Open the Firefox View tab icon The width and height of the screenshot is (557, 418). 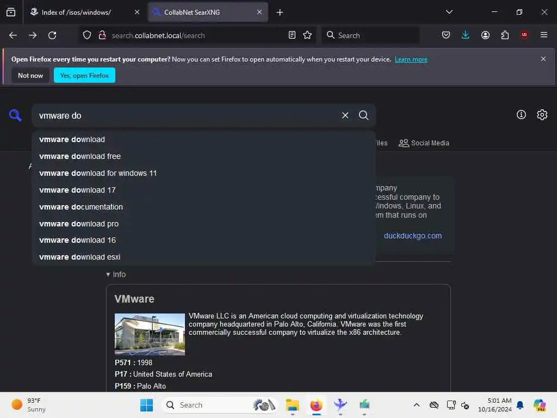11,12
